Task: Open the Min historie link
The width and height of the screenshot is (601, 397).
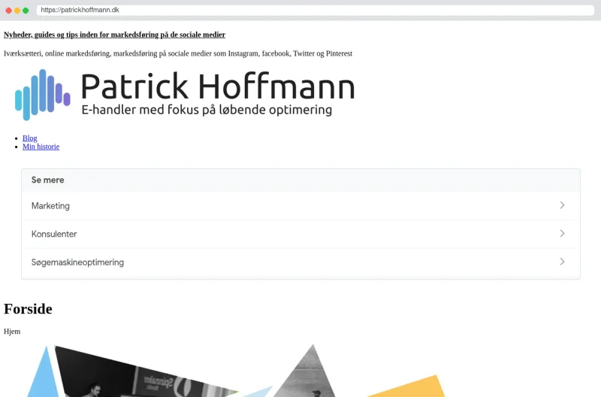Action: click(41, 147)
